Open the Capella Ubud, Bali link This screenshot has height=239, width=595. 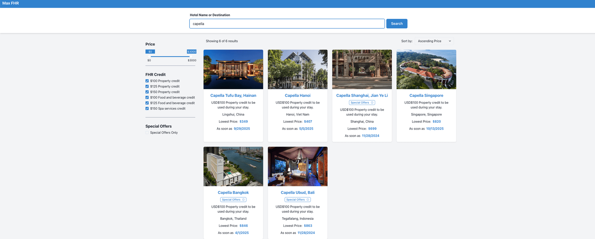(x=297, y=193)
